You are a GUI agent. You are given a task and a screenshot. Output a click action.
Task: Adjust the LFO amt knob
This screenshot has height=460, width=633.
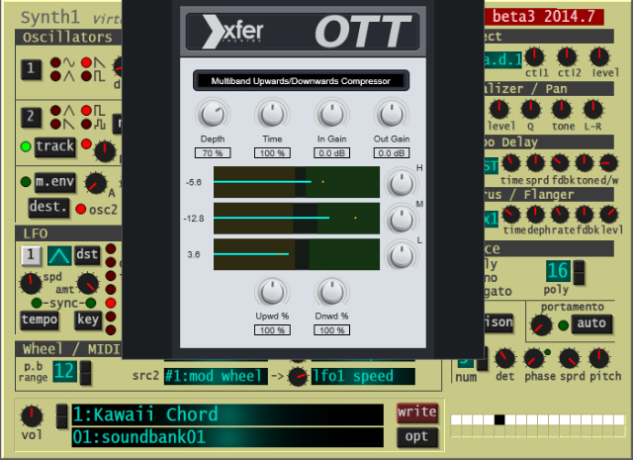pos(88,284)
